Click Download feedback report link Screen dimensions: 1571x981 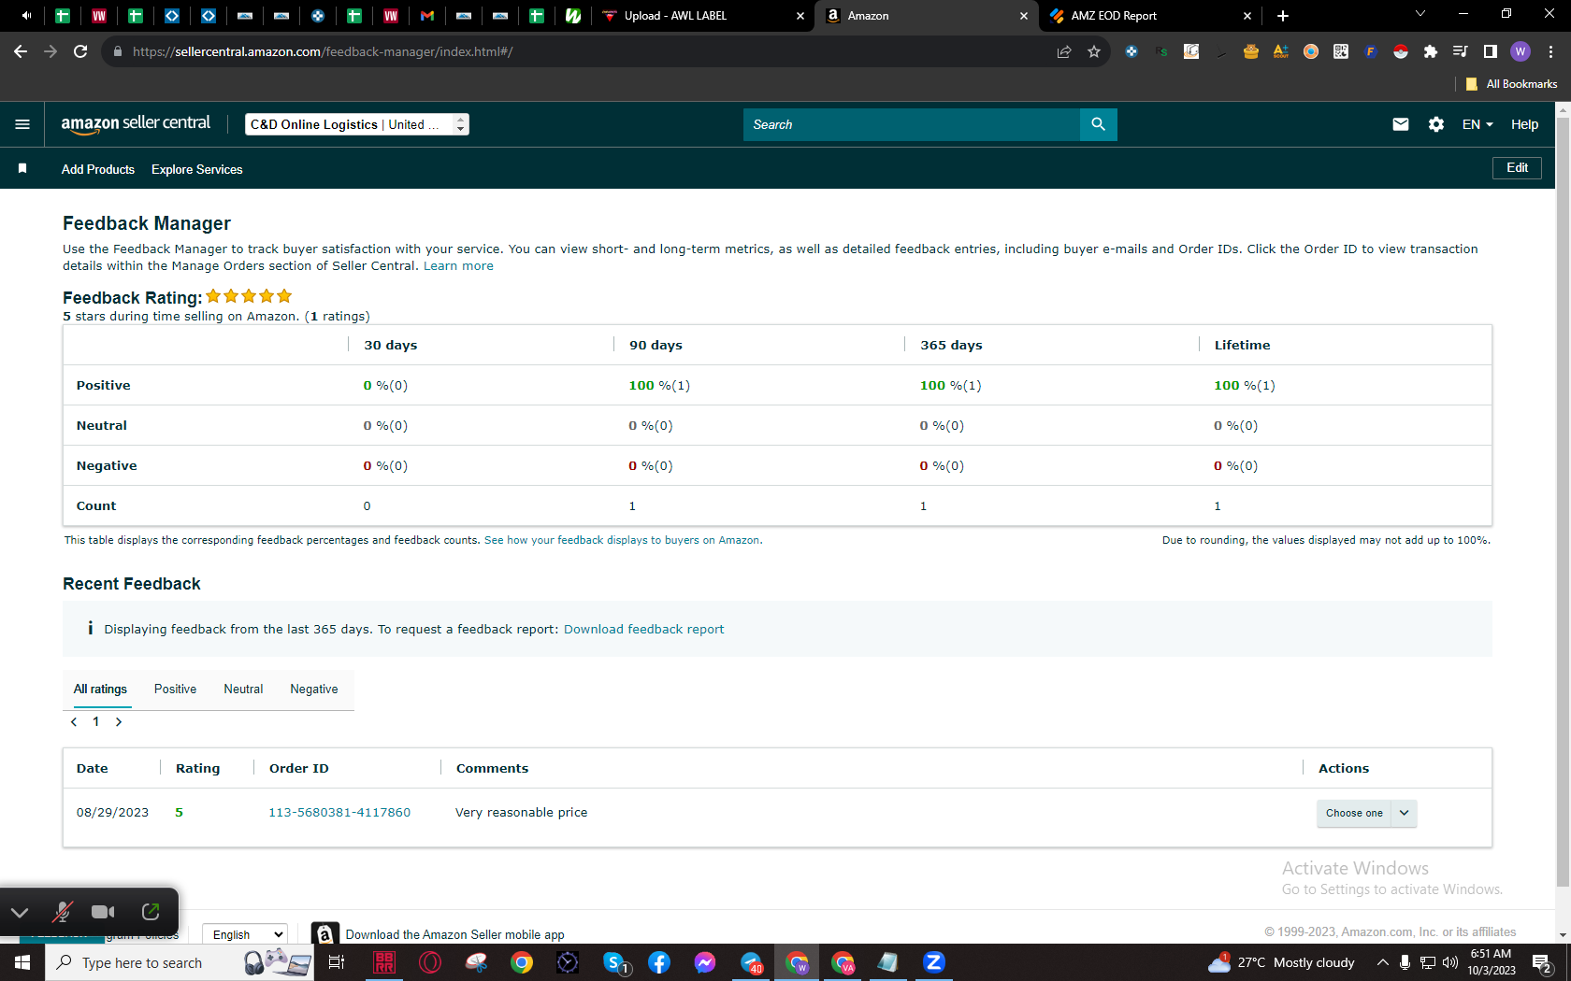pos(643,630)
